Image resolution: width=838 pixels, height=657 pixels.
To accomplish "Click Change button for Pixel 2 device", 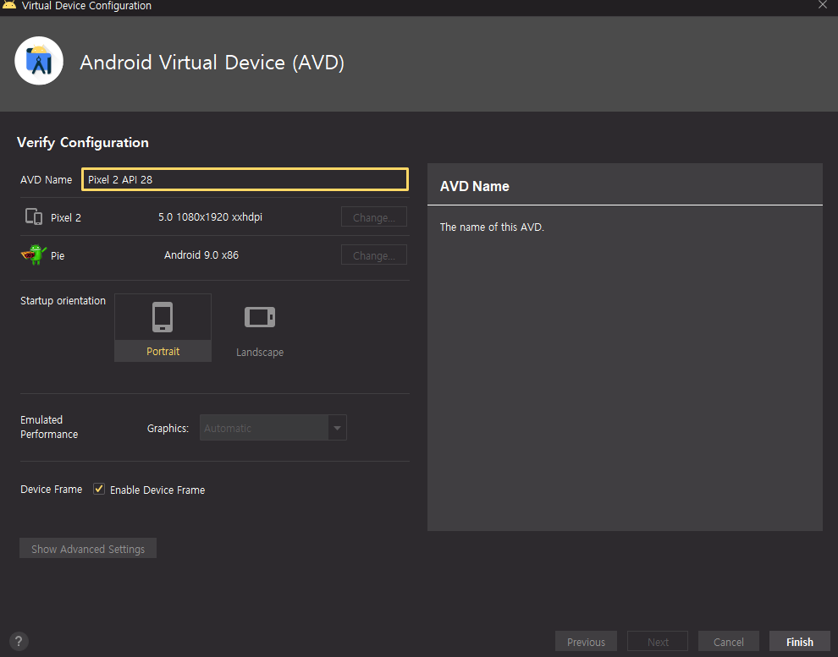I will point(374,217).
